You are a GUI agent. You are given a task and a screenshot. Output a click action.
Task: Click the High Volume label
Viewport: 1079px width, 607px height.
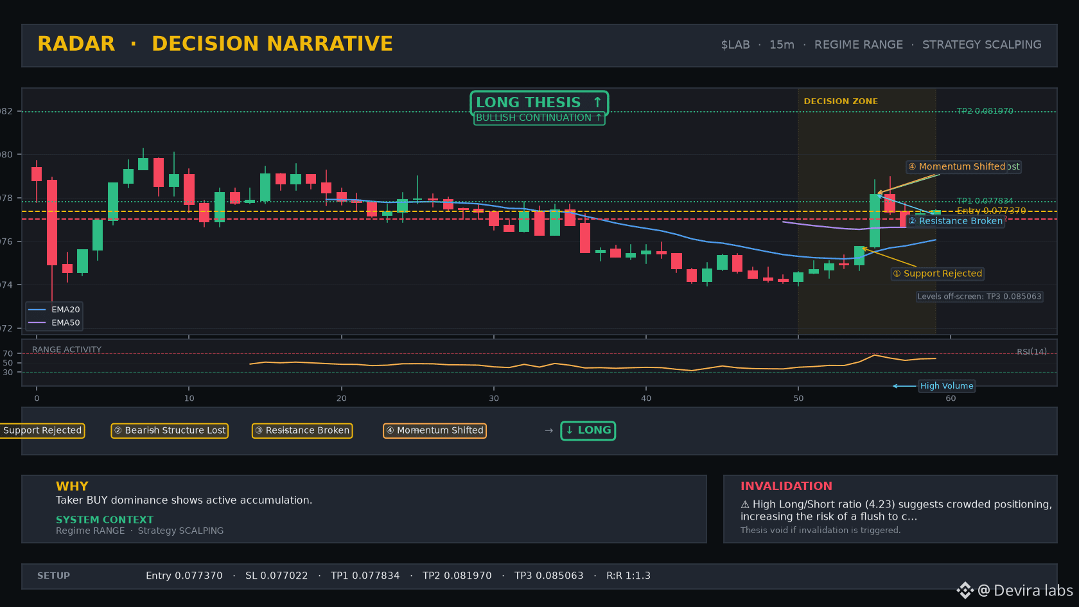947,386
